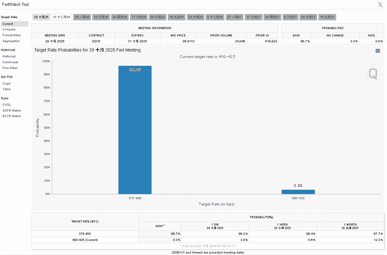
Task: Open ESTR Watch tool
Action: (x=12, y=116)
